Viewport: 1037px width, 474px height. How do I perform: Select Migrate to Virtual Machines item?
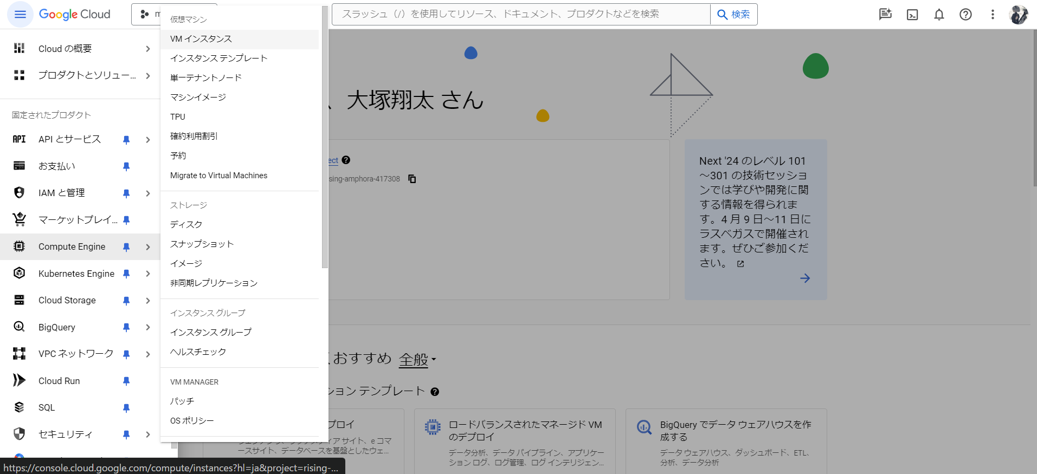tap(240, 176)
